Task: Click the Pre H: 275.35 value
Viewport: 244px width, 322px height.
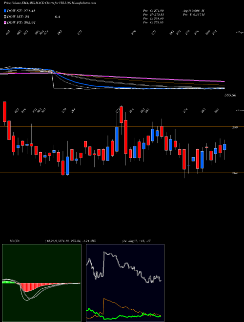Action: [x=153, y=15]
